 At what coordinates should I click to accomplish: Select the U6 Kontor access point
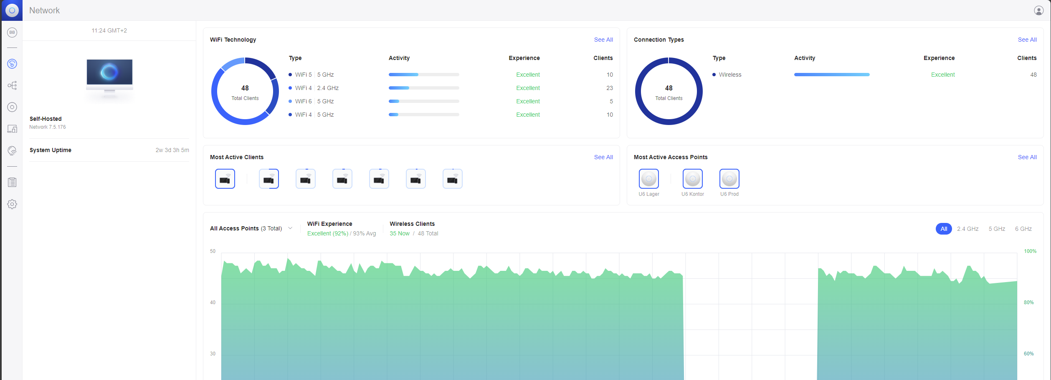[x=692, y=179]
